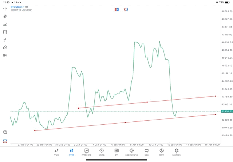
Task: Open the drawing objects shapes icon
Action: pos(5,47)
